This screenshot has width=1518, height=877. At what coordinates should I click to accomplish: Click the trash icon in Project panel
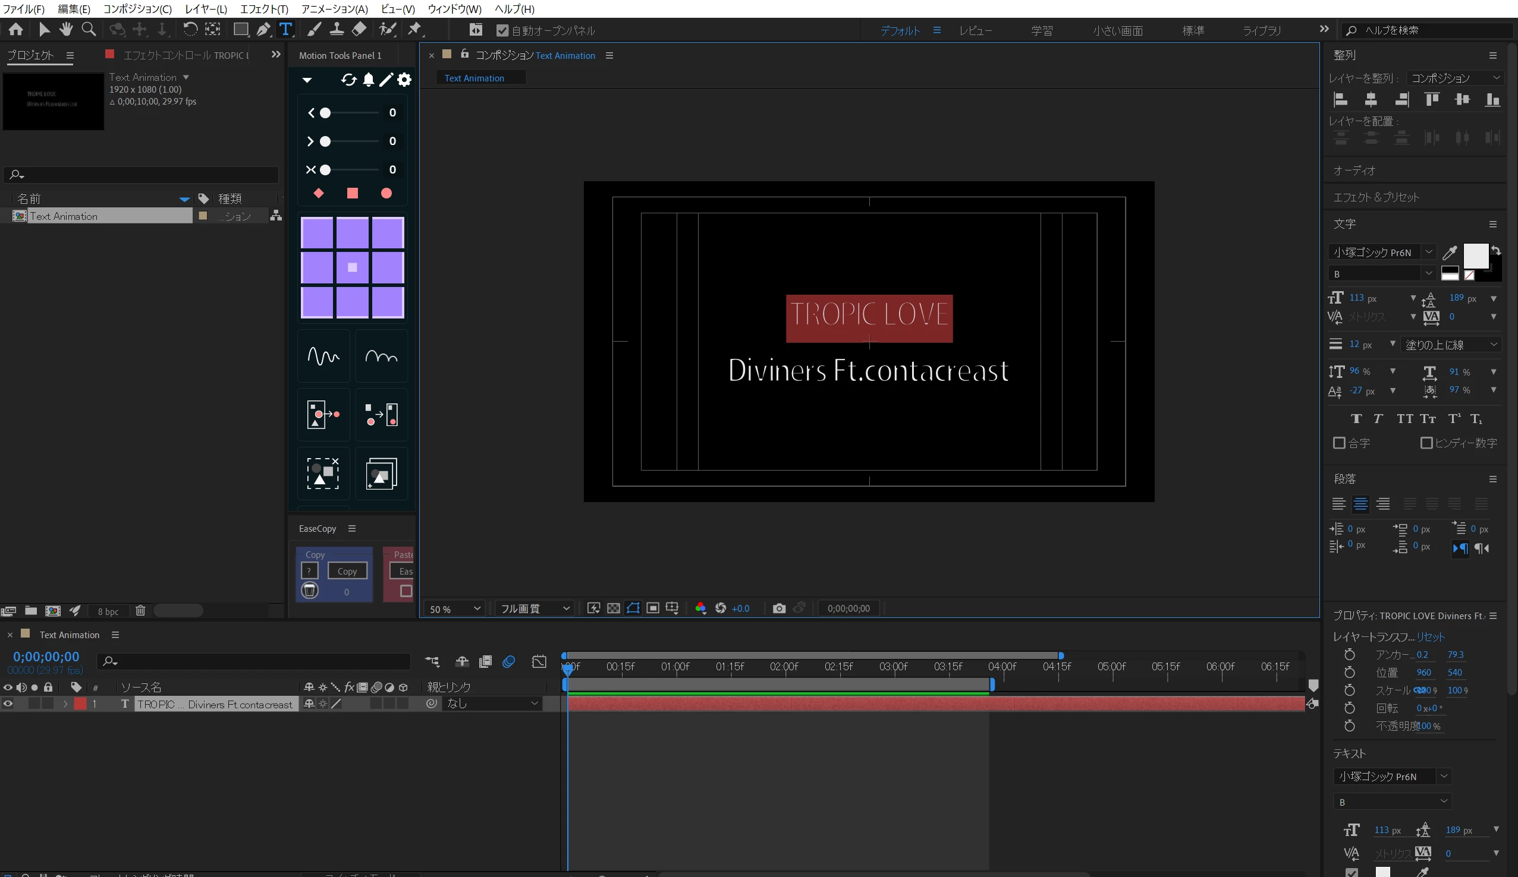click(x=140, y=611)
